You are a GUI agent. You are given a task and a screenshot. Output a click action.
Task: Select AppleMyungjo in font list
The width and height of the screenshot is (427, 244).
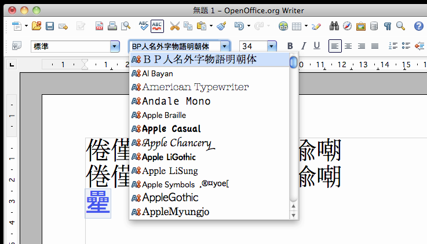click(209, 212)
